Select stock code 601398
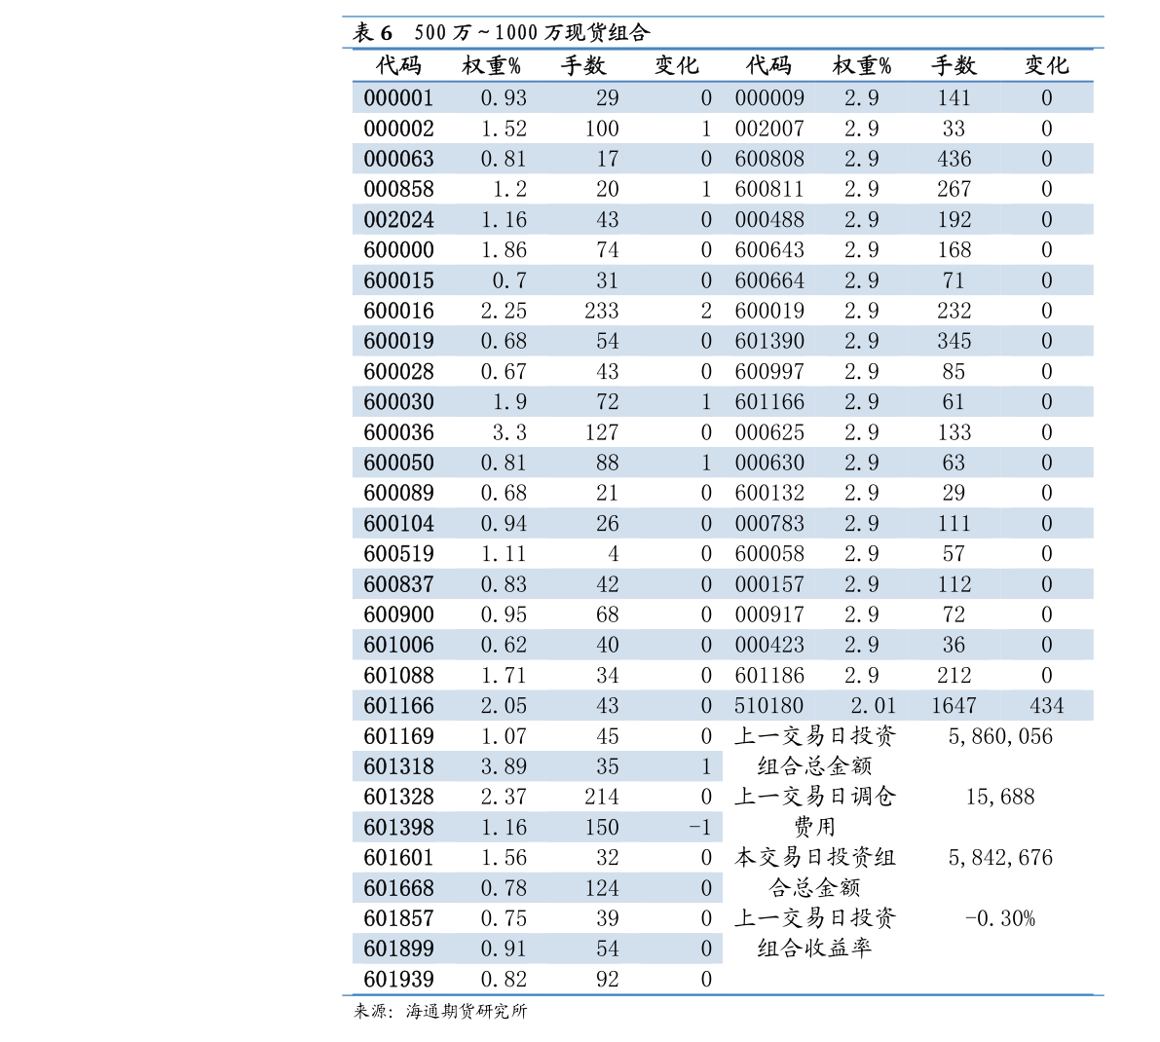Viewport: 1160px width, 1042px height. (398, 828)
